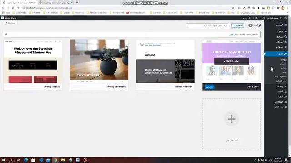
Task: Open the Laravel bookmarks folder
Action: (x=65, y=13)
